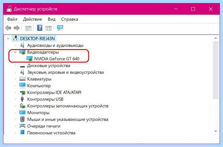The image size is (223, 147).
Task: Select the Звуковые, игровые и видеоустройства label
Action: [x=65, y=72]
